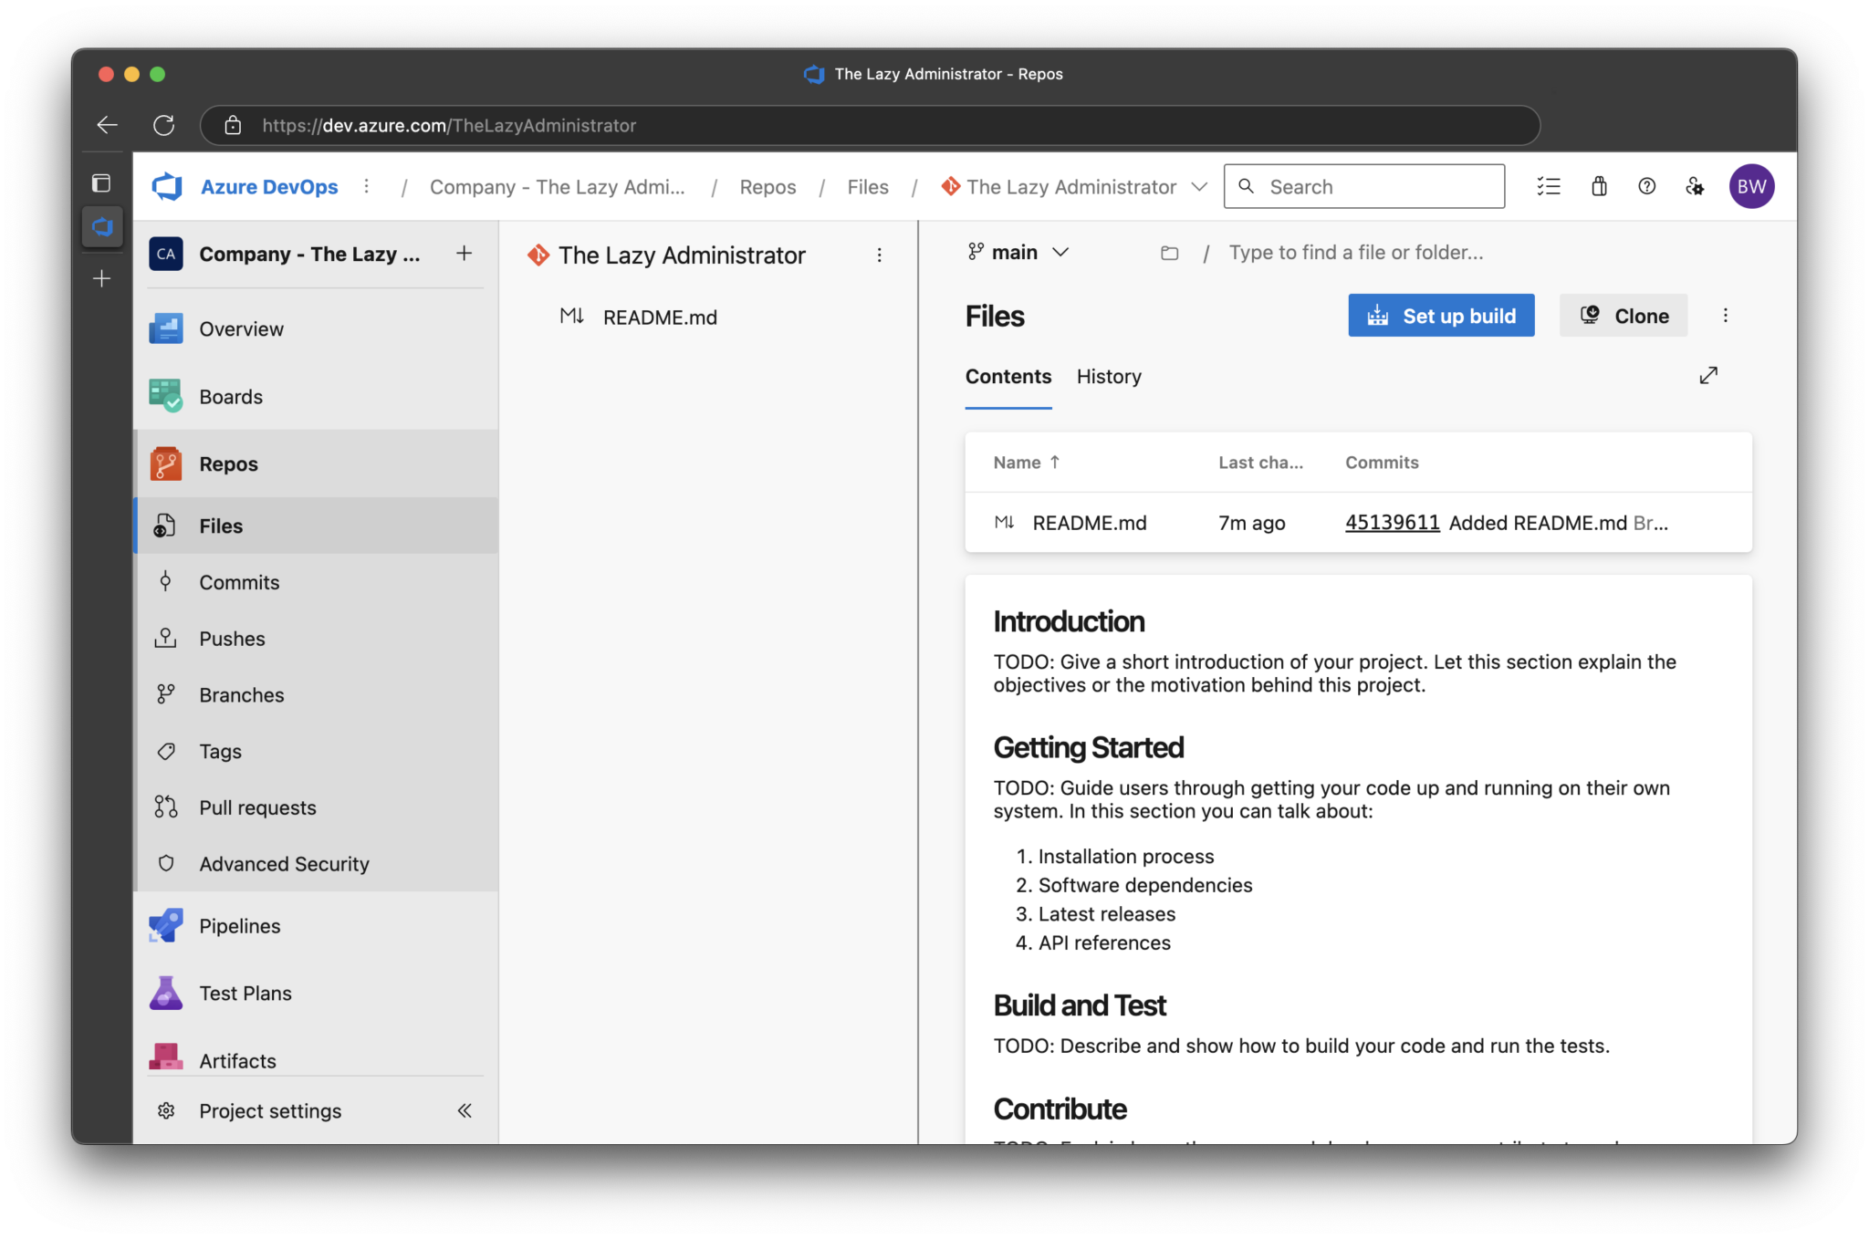
Task: Open README.md in the files table
Action: [1090, 523]
